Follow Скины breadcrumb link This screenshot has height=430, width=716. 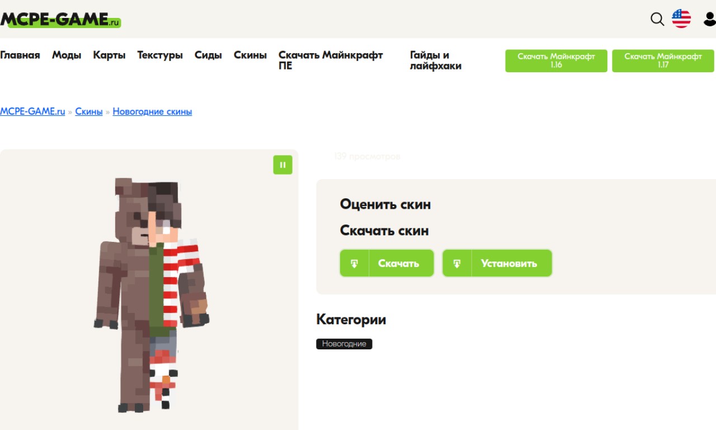coord(89,111)
